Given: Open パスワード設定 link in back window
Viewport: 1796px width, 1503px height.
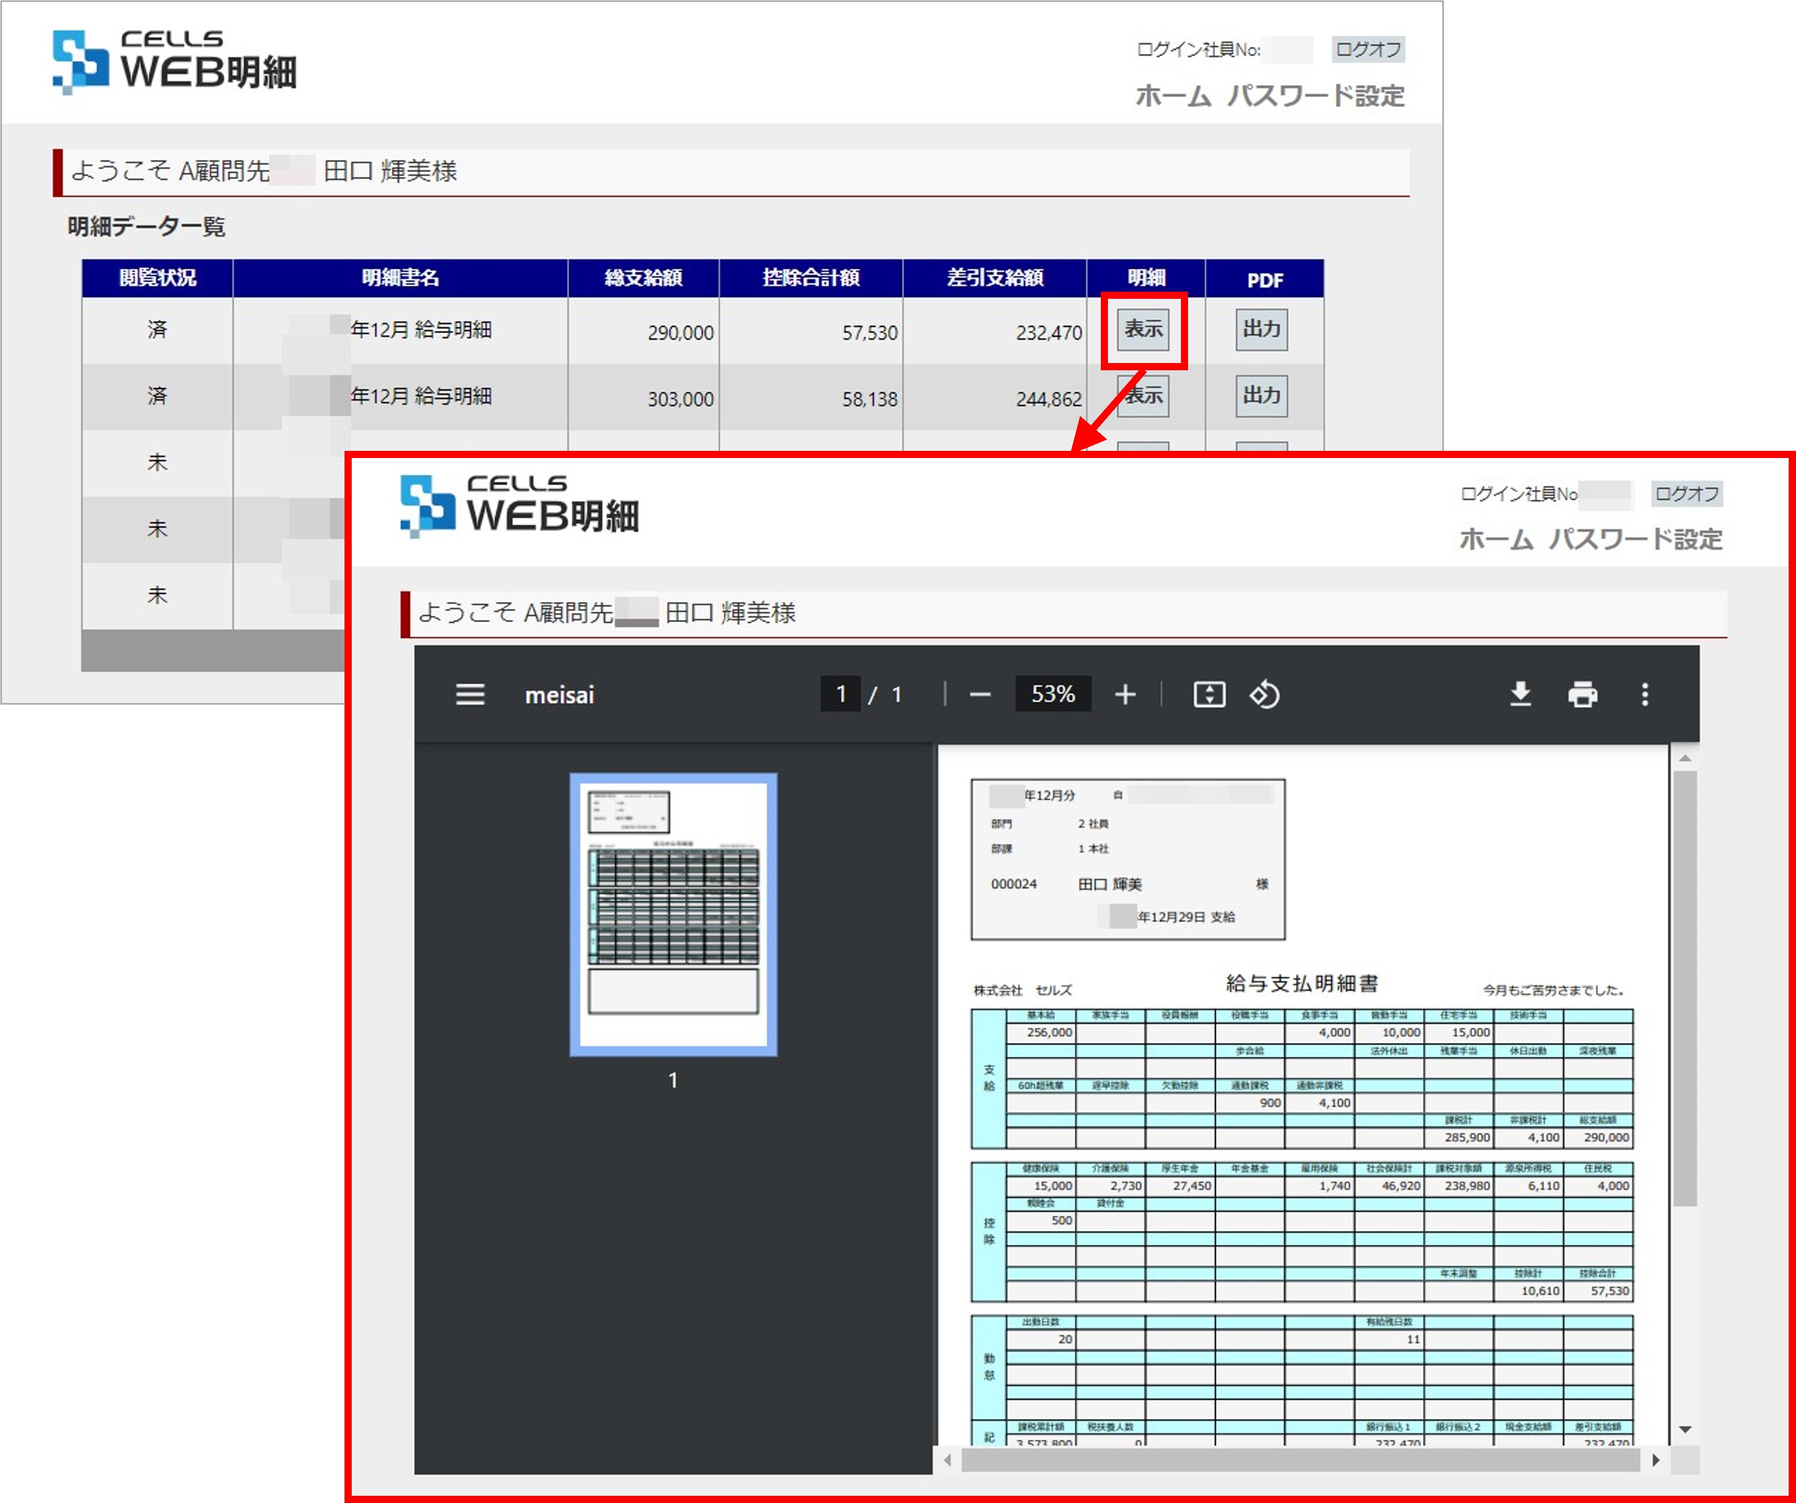Looking at the screenshot, I should click(x=1315, y=96).
